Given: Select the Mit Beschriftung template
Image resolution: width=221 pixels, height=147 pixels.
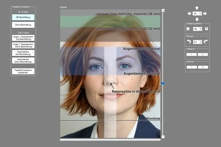Looking at the screenshot, I should [x=23, y=17].
